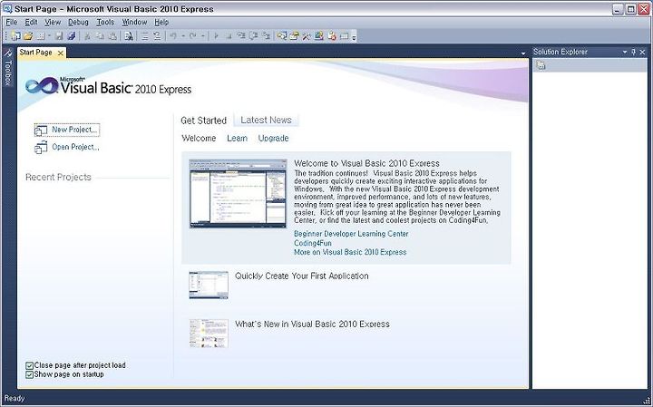Image resolution: width=653 pixels, height=407 pixels.
Task: Click the Start Debugging play icon
Action: [216, 36]
